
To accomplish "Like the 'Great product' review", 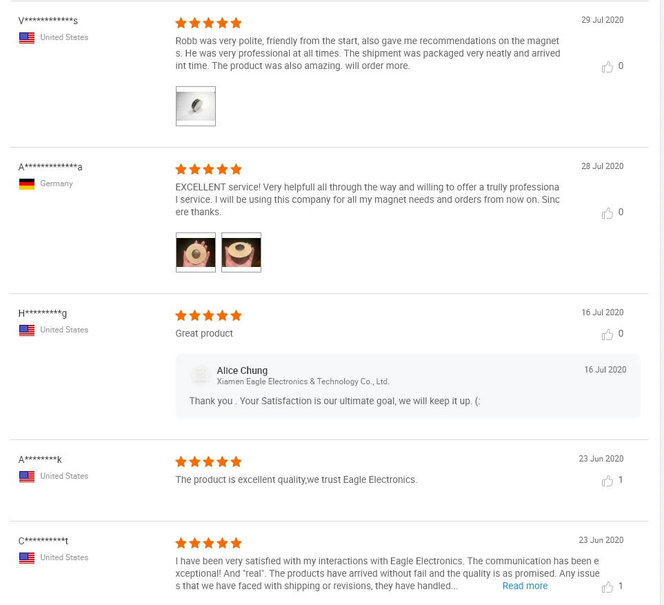I will (x=607, y=335).
